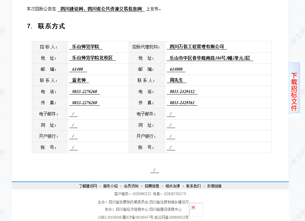Click ICP number 蜀ICP备08100437号
The height and width of the screenshot is (221, 305).
pos(138,217)
